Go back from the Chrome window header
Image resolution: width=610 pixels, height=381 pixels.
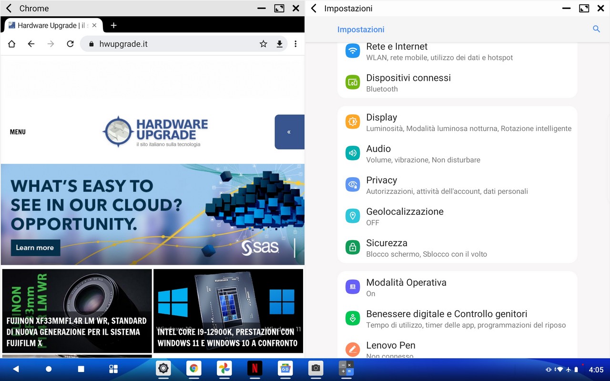pyautogui.click(x=9, y=8)
